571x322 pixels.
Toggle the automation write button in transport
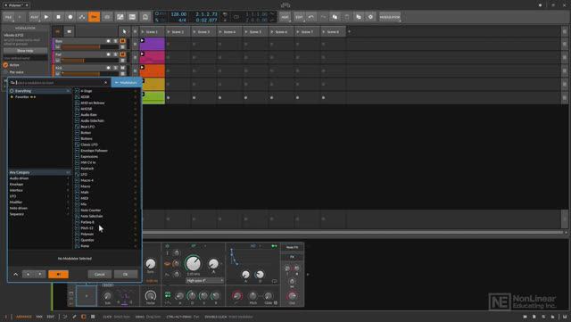click(82, 17)
